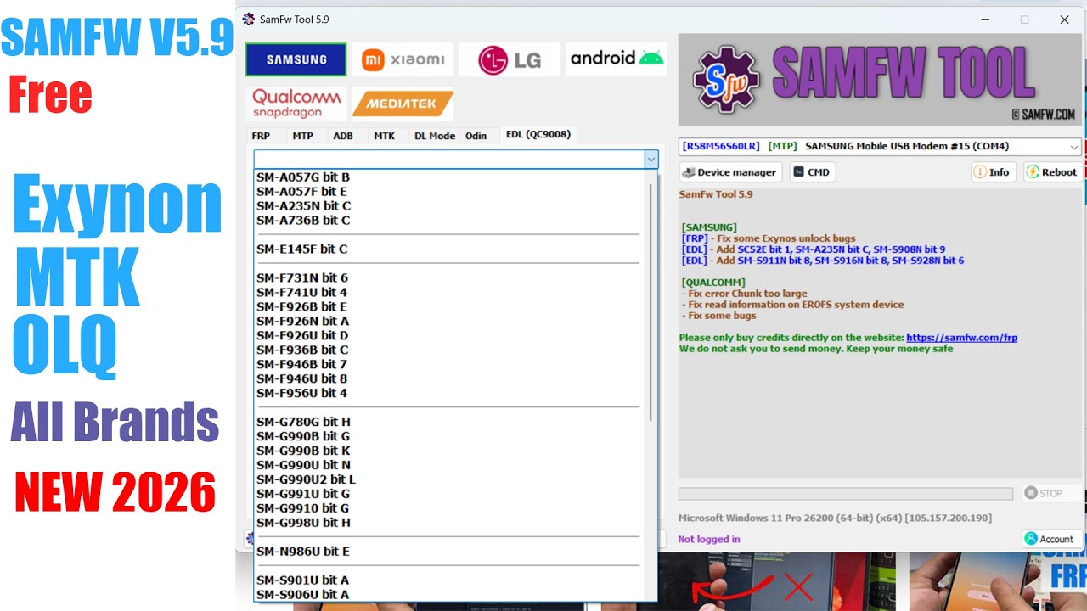
Task: Select the Android brand button
Action: pyautogui.click(x=617, y=59)
